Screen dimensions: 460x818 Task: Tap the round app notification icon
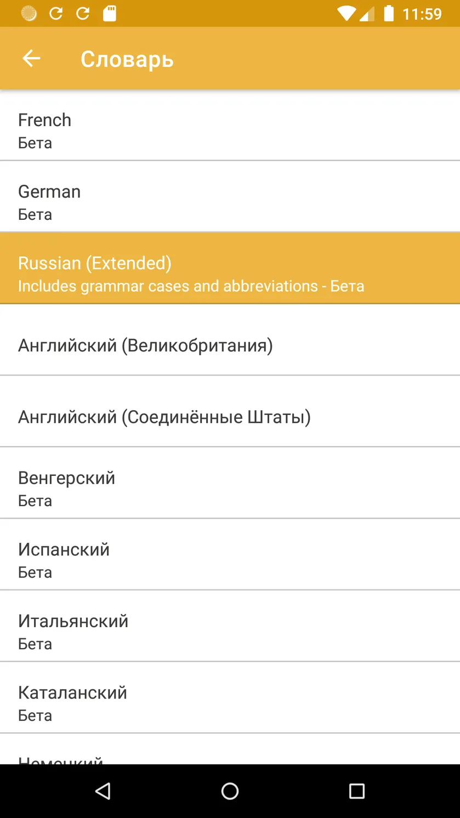click(x=29, y=13)
